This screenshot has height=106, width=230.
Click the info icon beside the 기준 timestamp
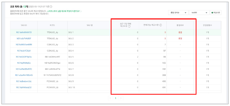[x=51, y=6]
